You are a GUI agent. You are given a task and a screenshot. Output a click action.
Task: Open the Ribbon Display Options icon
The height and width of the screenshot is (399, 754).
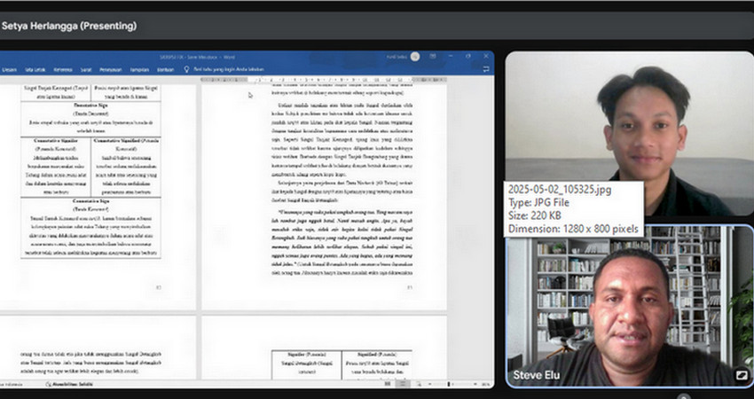click(433, 56)
